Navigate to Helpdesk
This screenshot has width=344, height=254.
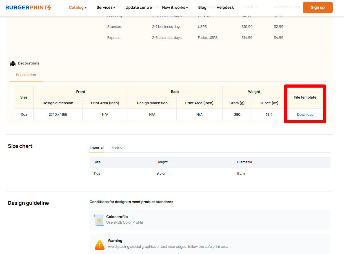[225, 8]
